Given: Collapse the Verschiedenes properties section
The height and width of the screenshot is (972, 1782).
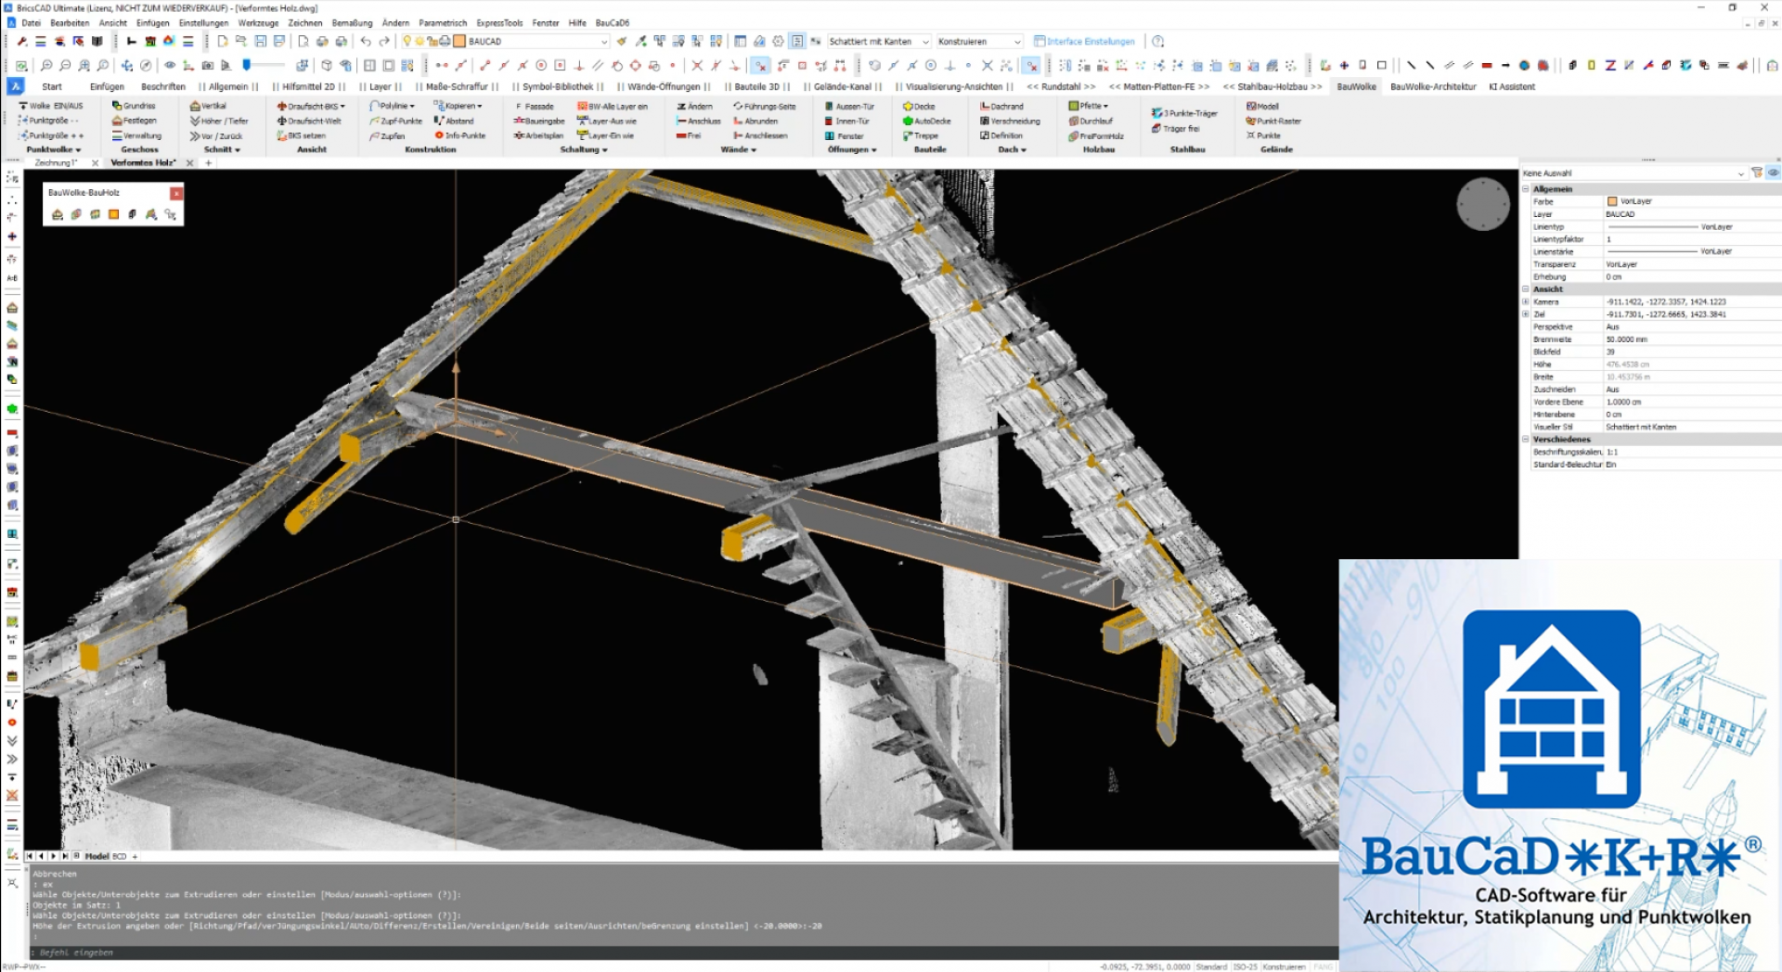Looking at the screenshot, I should 1525,439.
